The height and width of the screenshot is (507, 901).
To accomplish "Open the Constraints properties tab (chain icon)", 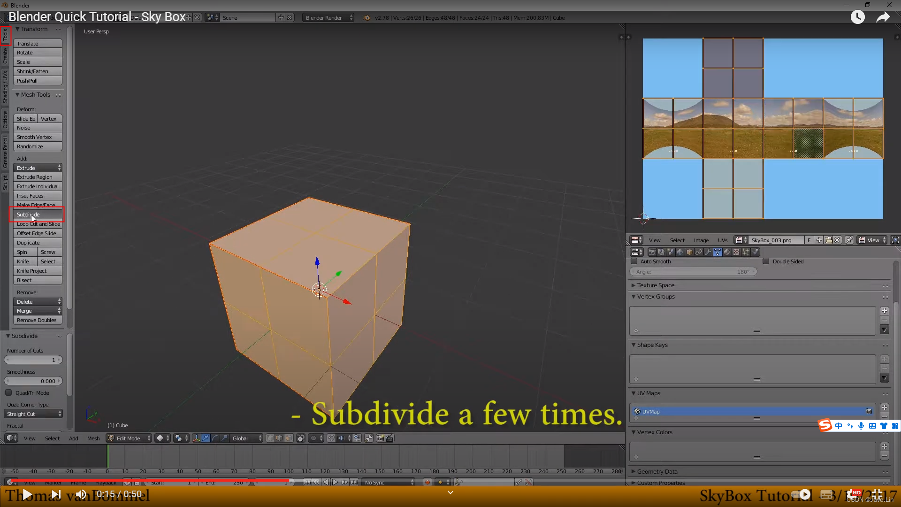I will coord(699,252).
